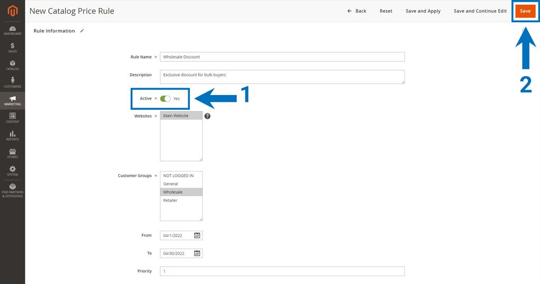Focus the Priority input field
Screen dimensions: 540x284
pos(283,271)
